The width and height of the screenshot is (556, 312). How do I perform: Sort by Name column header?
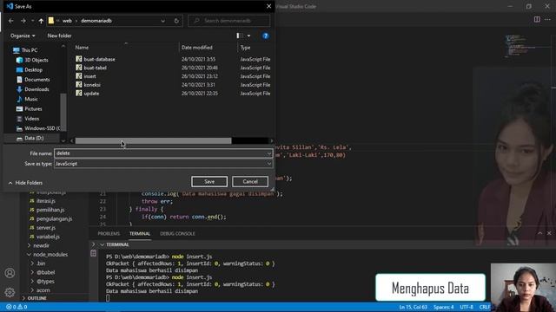click(82, 48)
